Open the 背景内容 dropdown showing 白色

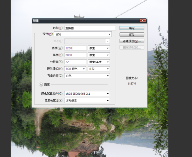coord(87,76)
